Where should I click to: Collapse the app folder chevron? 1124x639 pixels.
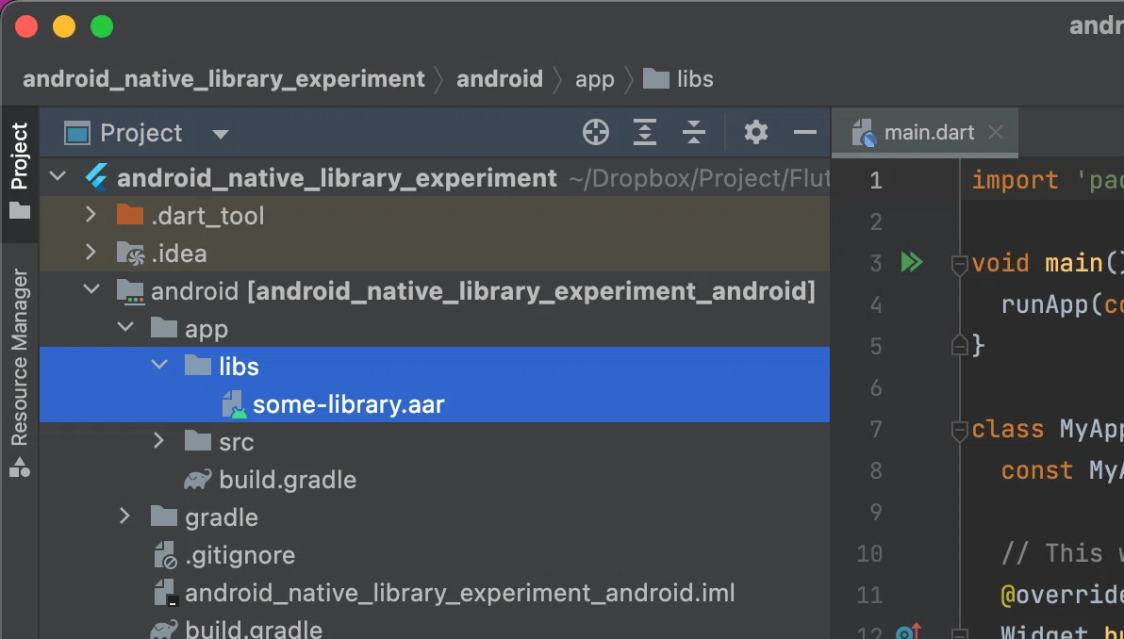pyautogui.click(x=125, y=327)
